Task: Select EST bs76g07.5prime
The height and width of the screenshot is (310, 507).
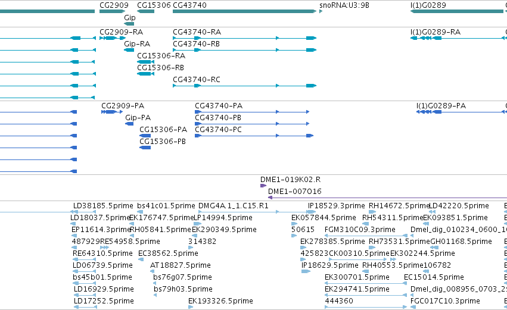Action: point(155,283)
